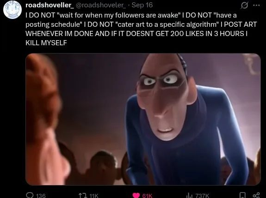The width and height of the screenshot is (266, 198).
Task: Toggle the bookmark icon on this post
Action: (242, 195)
